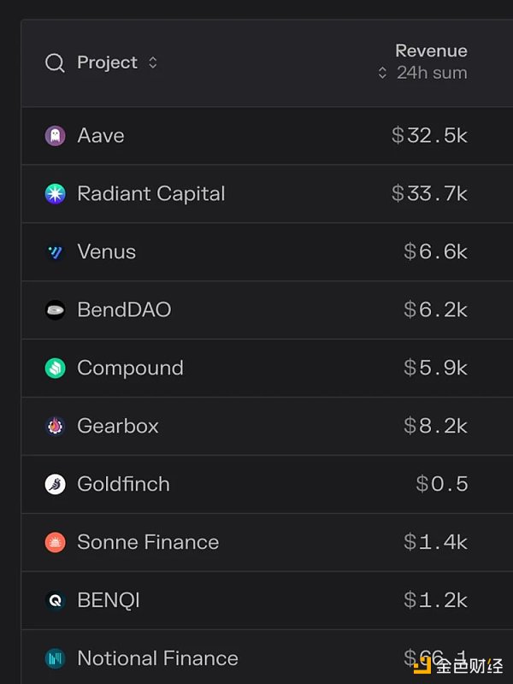
Task: Open the Aave project link
Action: pos(101,136)
